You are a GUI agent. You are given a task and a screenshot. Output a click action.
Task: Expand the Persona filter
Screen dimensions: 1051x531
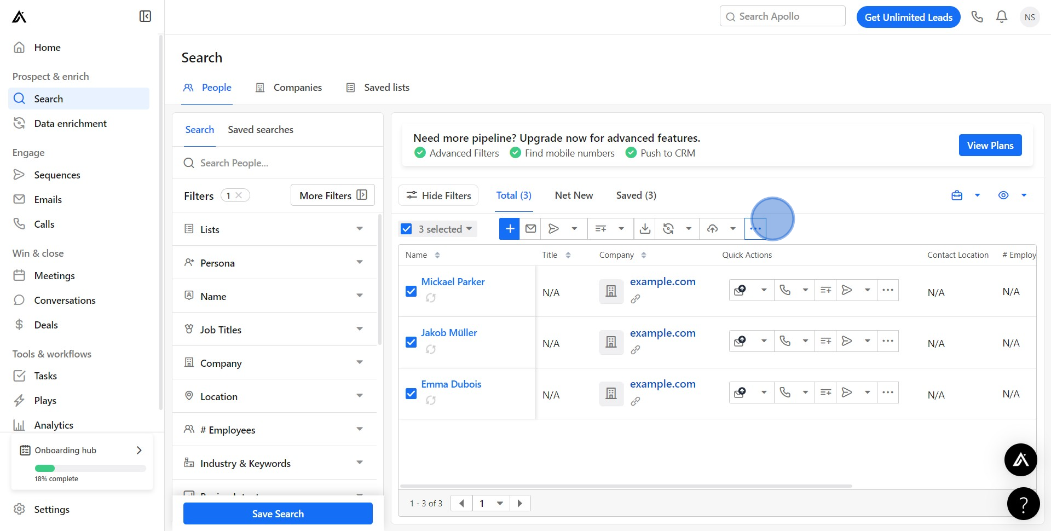[274, 263]
